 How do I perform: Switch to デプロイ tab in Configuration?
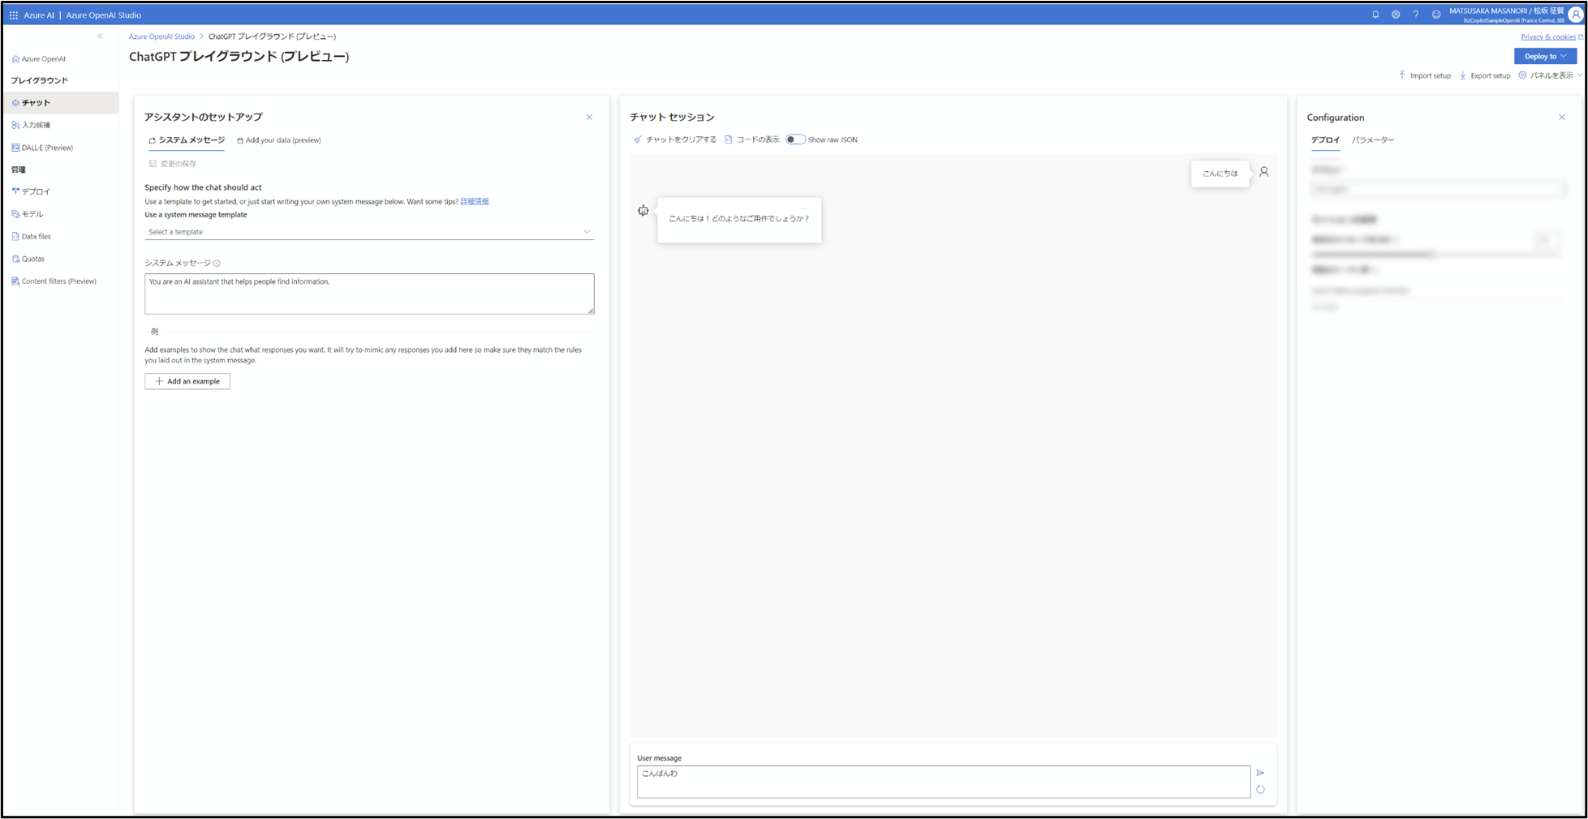[x=1325, y=140]
